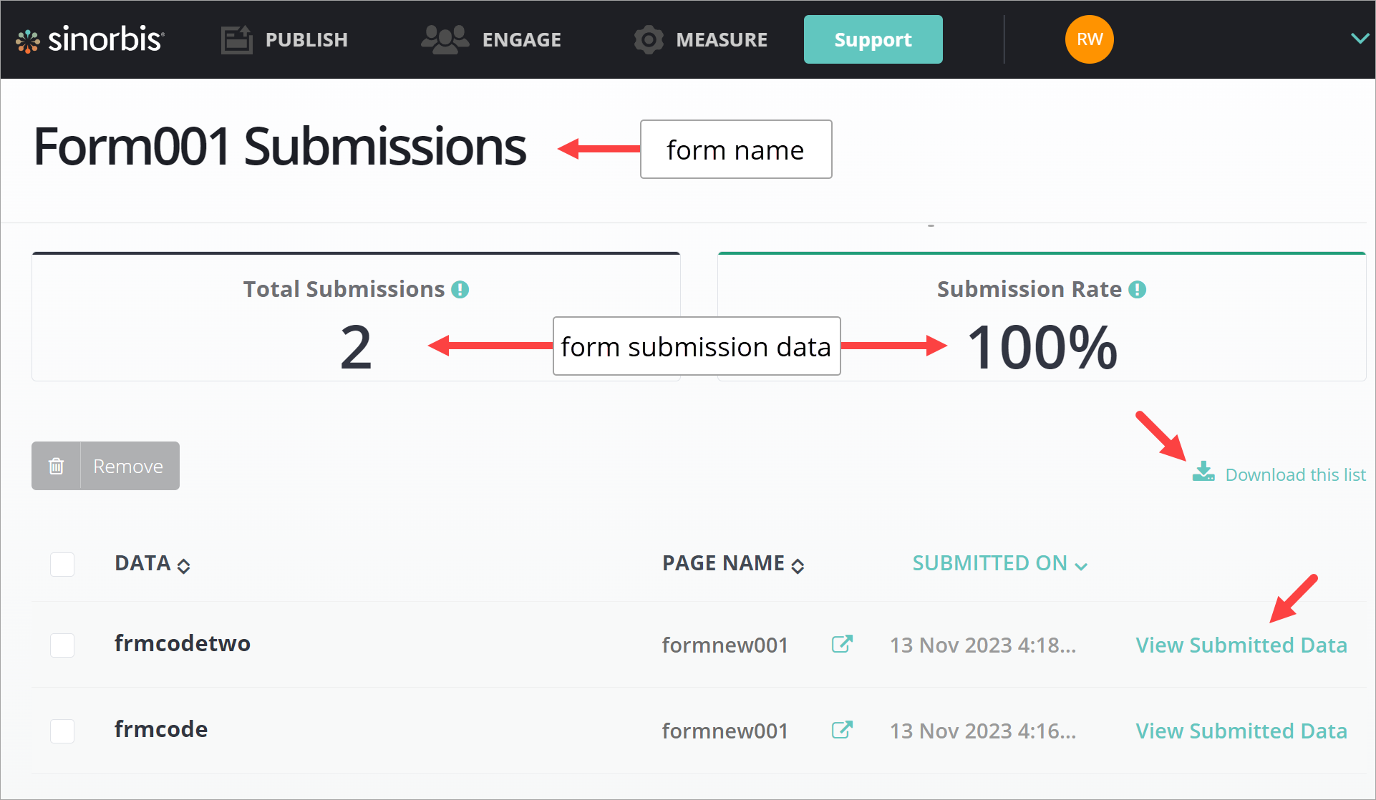Click Download this list link
Screen dimensions: 1376x800
tap(1295, 475)
